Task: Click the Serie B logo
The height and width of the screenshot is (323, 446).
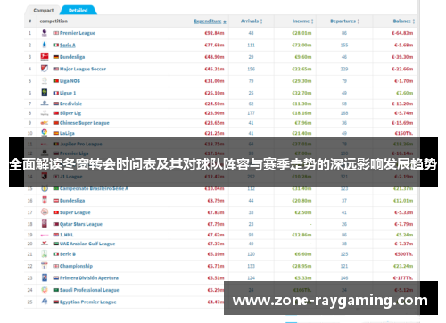Action: tap(45, 254)
